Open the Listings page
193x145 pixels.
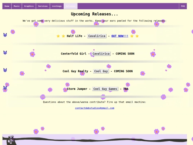pyautogui.click(x=57, y=6)
